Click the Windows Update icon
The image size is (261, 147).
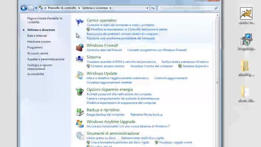tap(80, 76)
